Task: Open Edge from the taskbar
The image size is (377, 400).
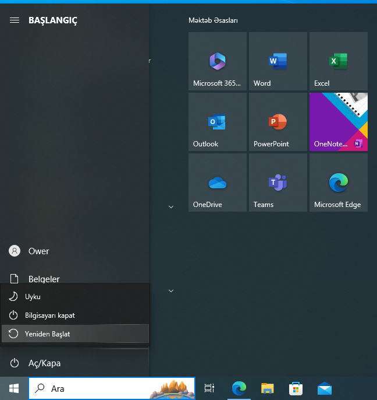Action: (239, 388)
